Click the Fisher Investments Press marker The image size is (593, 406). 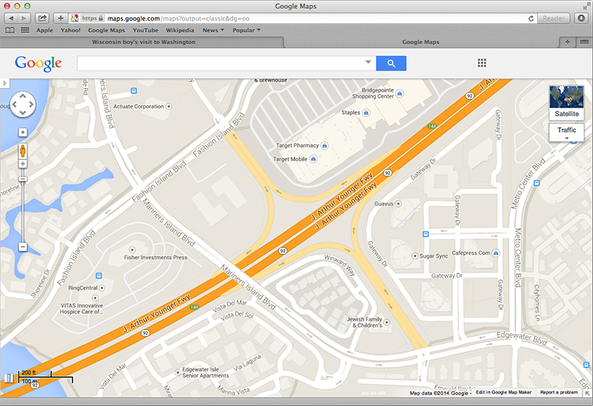(x=132, y=250)
